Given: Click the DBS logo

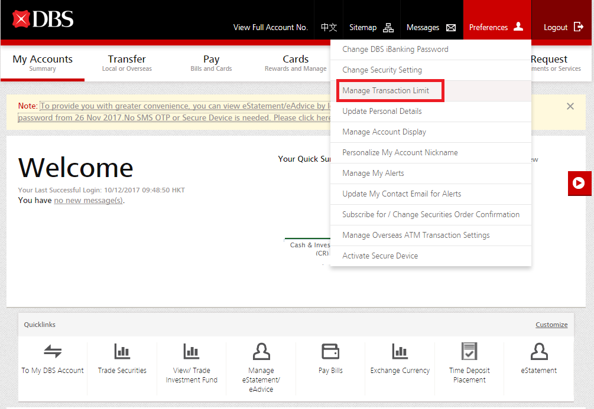Looking at the screenshot, I should click(x=43, y=19).
